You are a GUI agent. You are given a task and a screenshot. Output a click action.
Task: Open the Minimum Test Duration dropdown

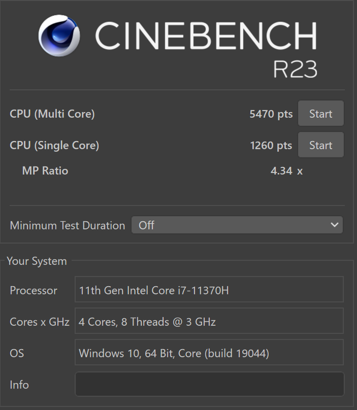pos(237,225)
